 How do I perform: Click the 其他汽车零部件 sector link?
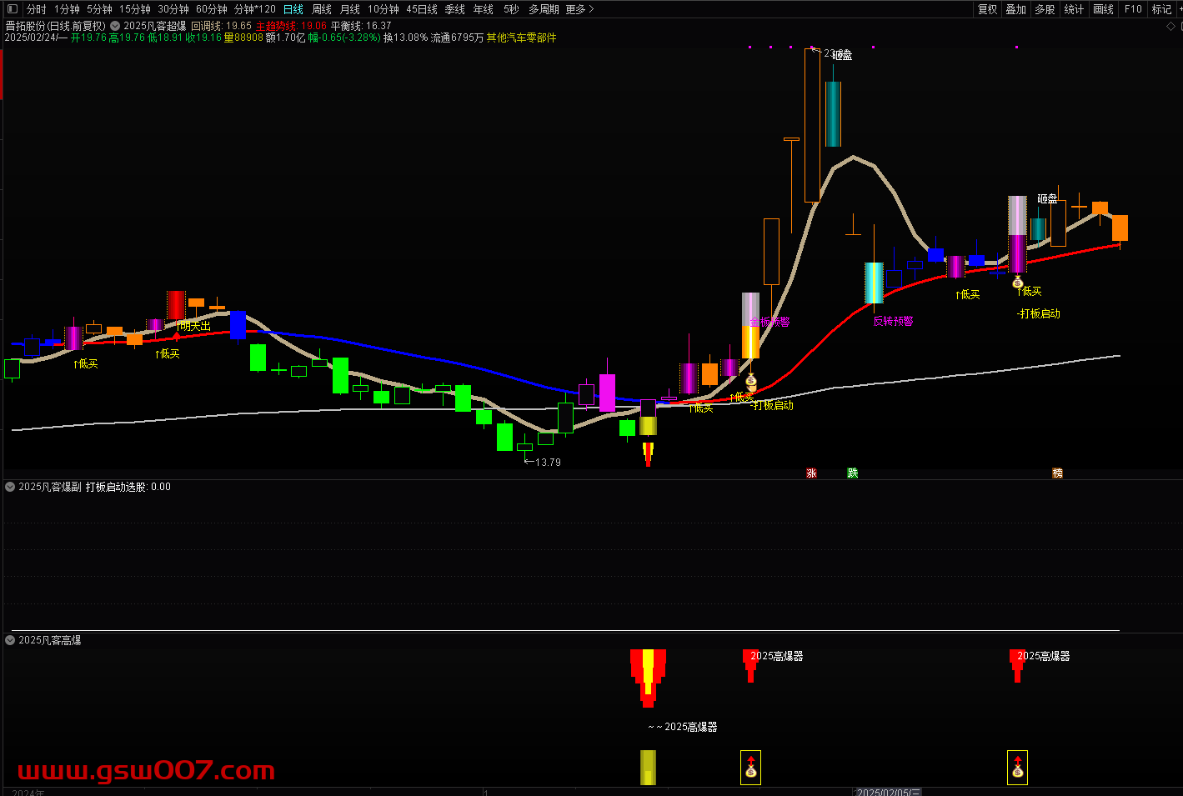(x=521, y=38)
